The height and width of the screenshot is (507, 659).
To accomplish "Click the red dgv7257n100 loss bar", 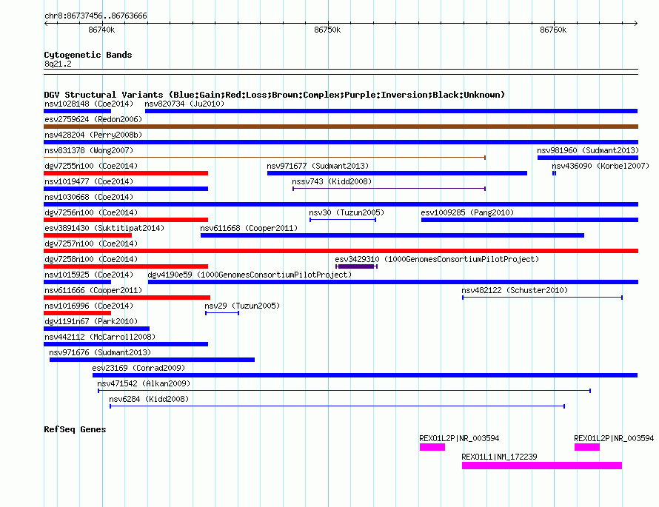I will point(341,251).
